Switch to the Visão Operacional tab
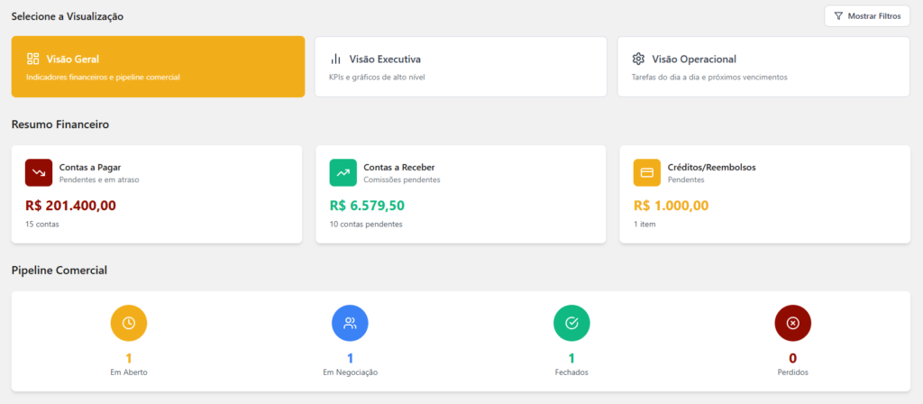The image size is (923, 404). click(x=763, y=67)
